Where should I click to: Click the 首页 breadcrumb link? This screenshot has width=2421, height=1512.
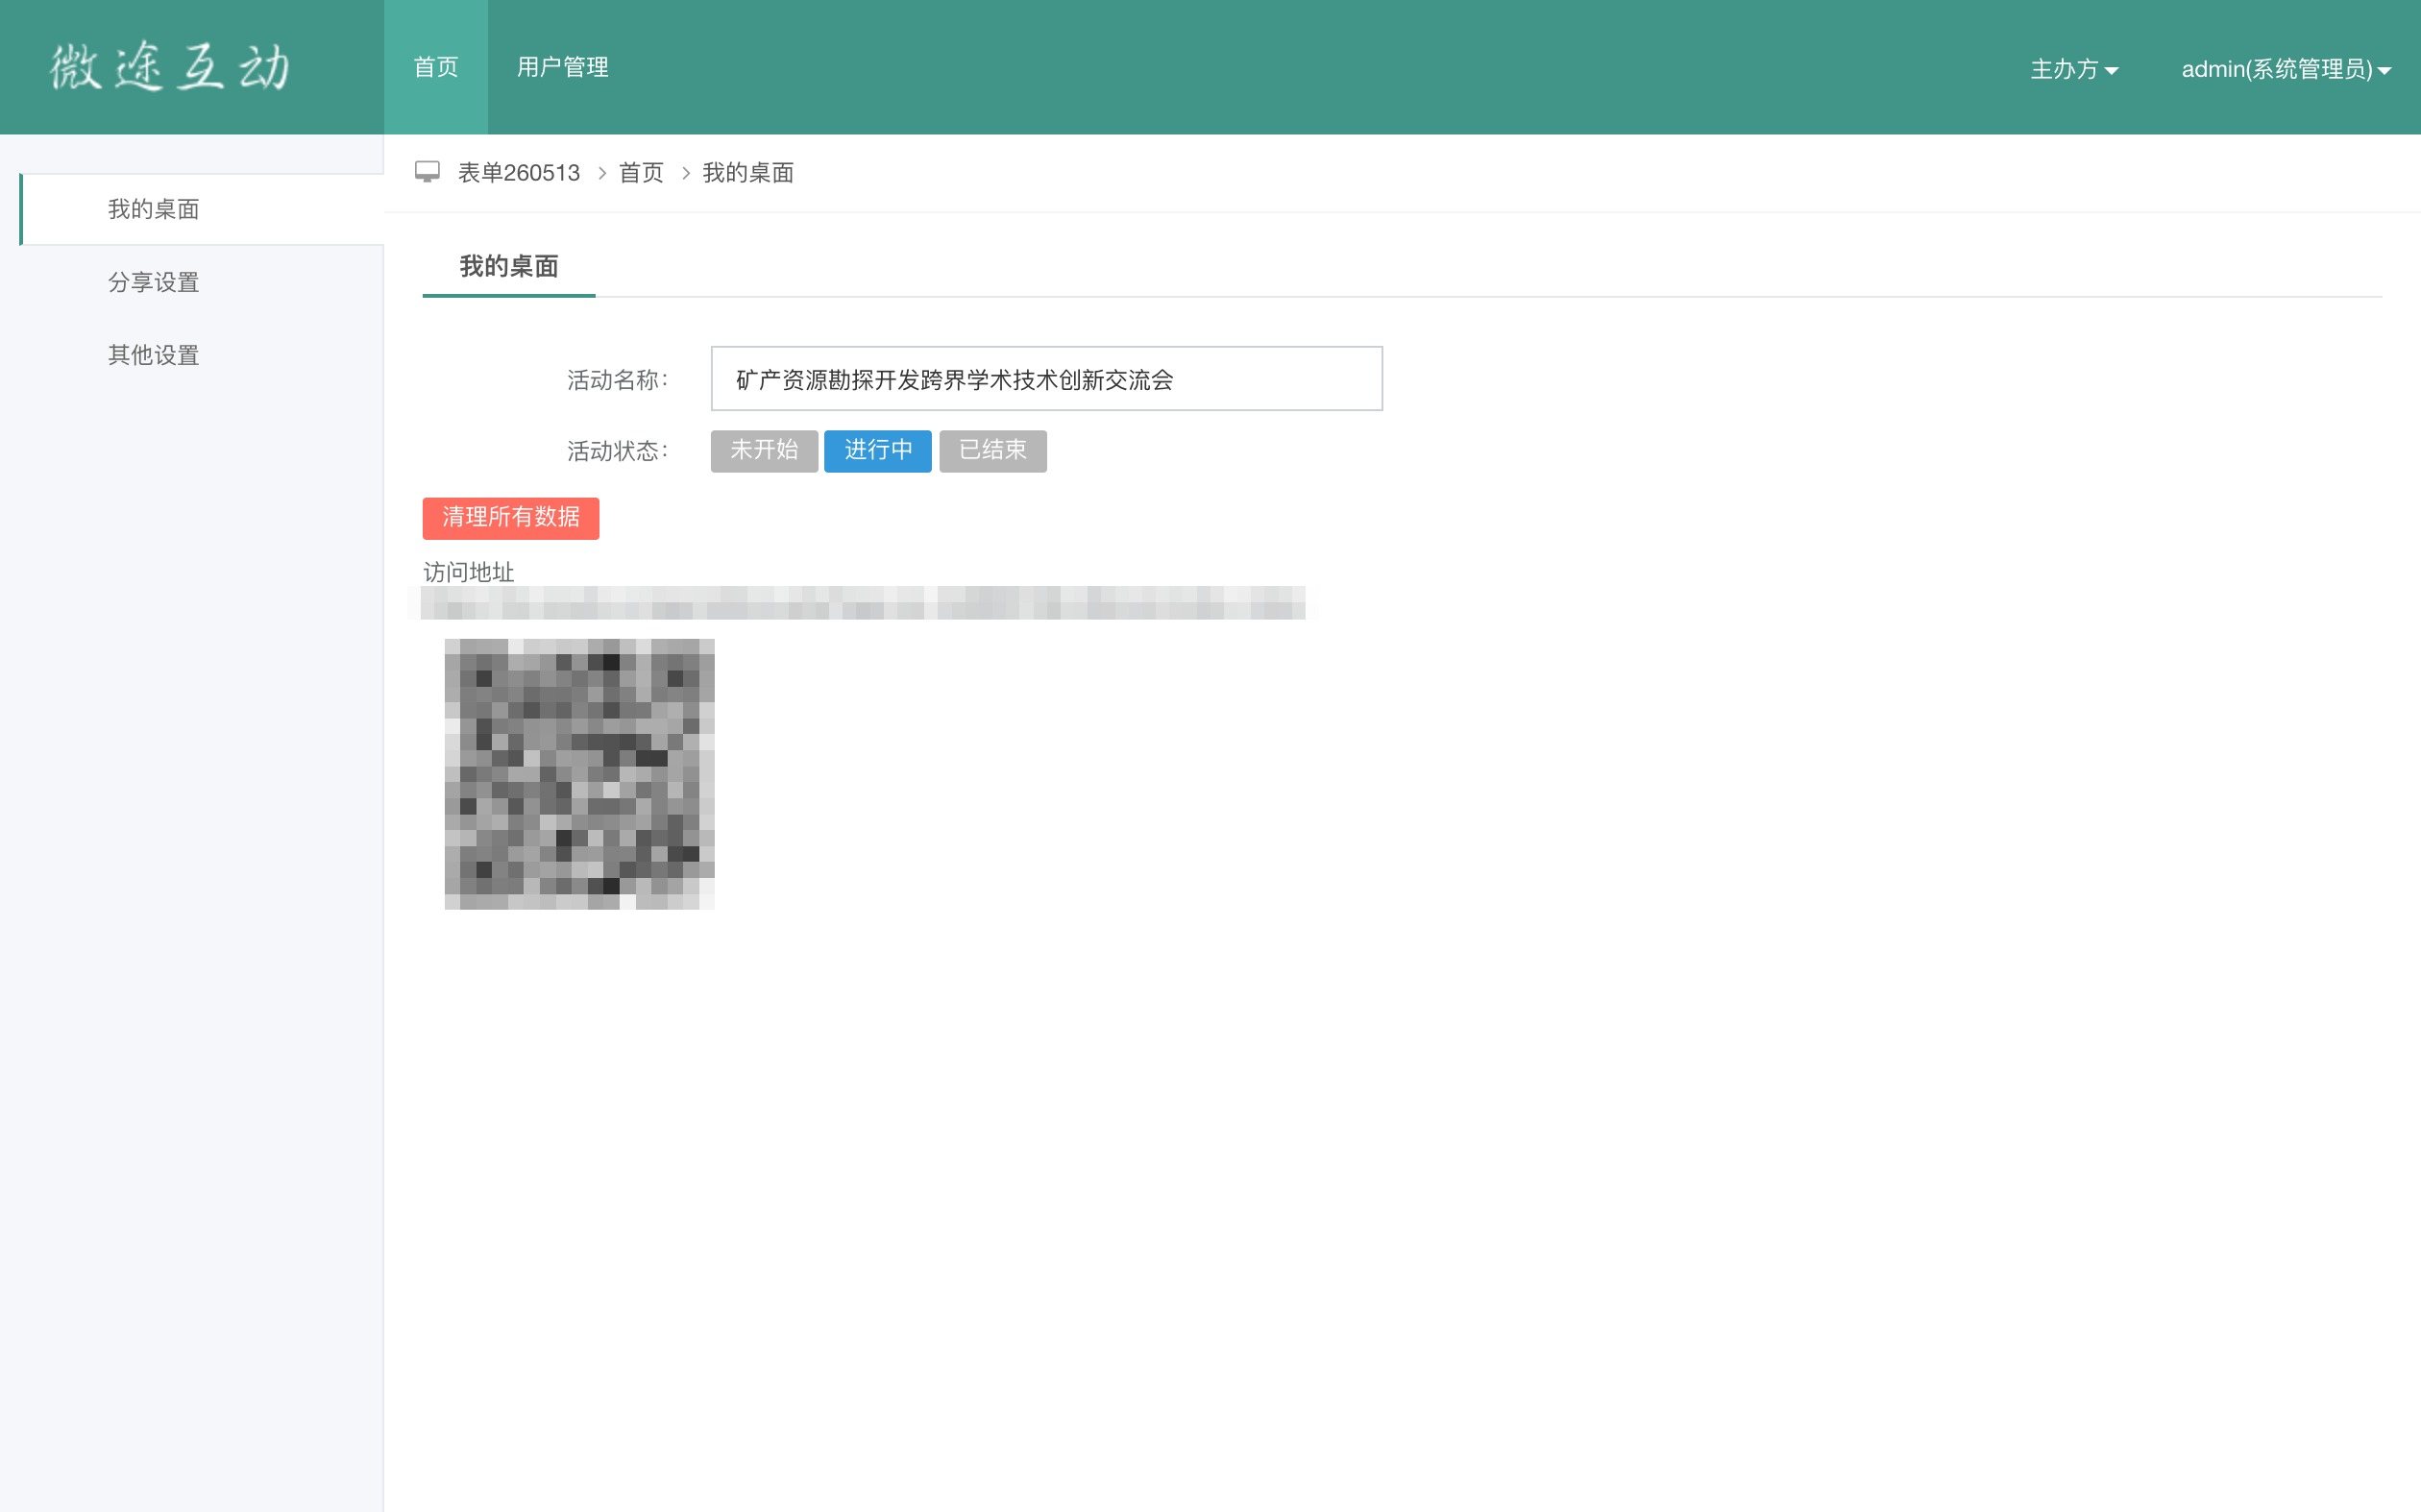pos(641,173)
